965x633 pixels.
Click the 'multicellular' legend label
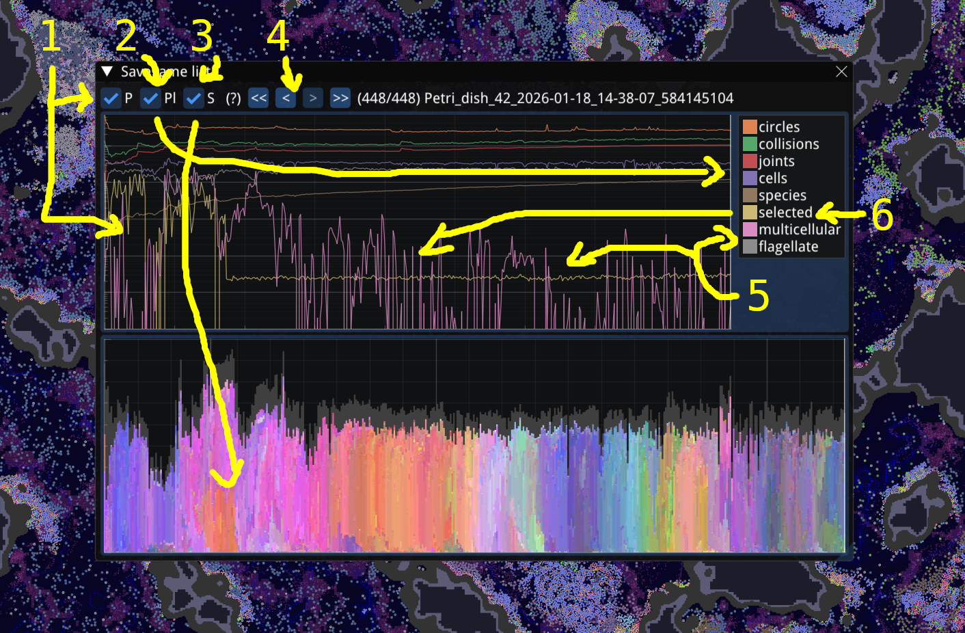tap(800, 230)
